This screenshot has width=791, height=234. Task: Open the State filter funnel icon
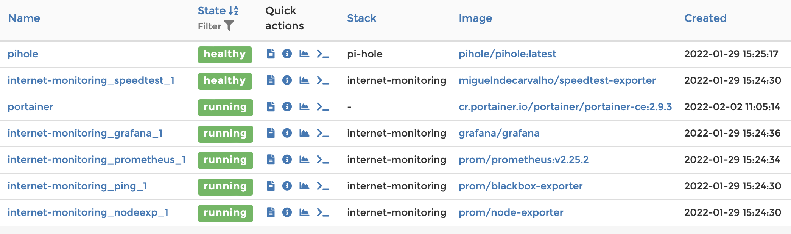tap(229, 25)
